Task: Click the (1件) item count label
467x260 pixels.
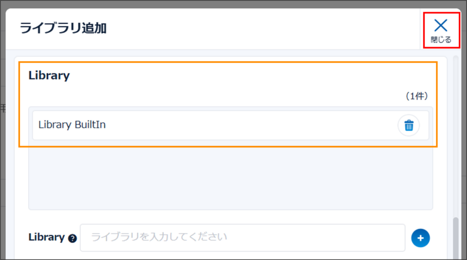Action: pos(416,97)
